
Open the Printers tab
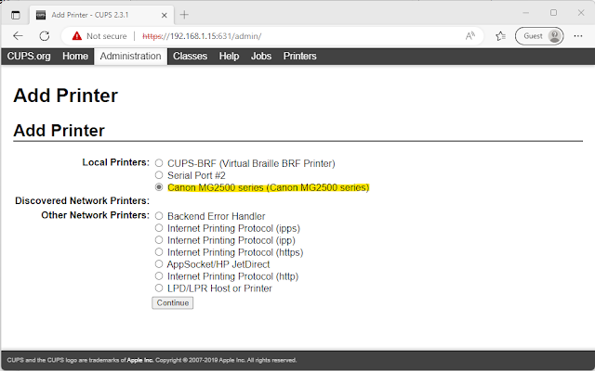(299, 56)
